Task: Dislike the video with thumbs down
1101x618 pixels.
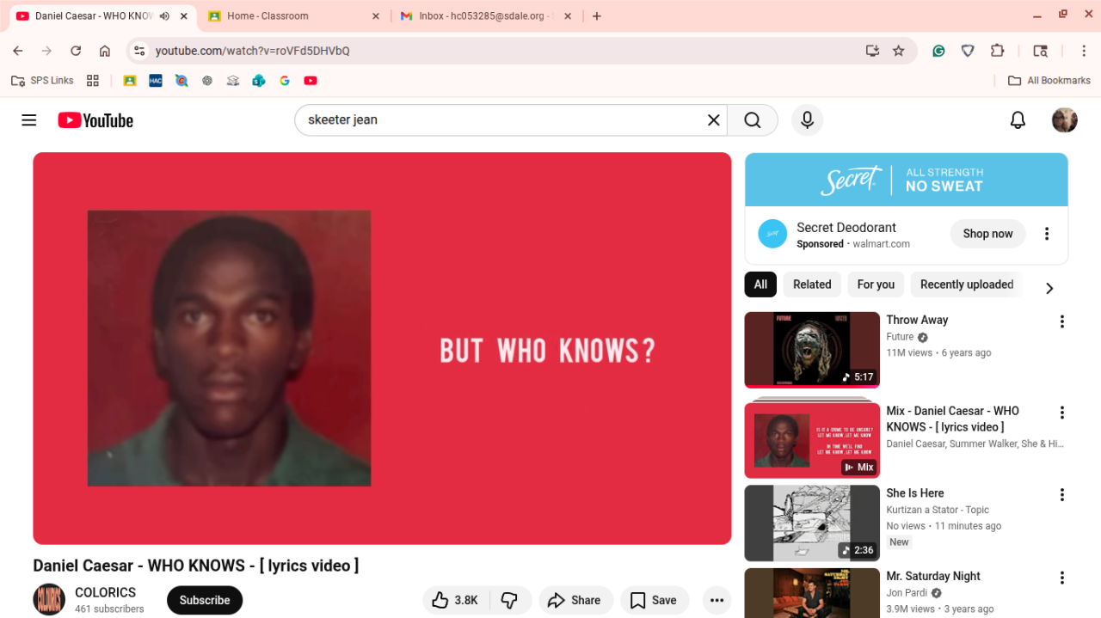Action: coord(510,600)
